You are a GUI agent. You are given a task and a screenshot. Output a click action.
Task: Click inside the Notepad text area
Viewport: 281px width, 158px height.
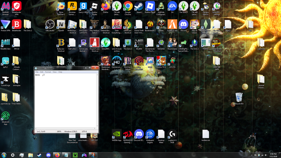click(66, 101)
